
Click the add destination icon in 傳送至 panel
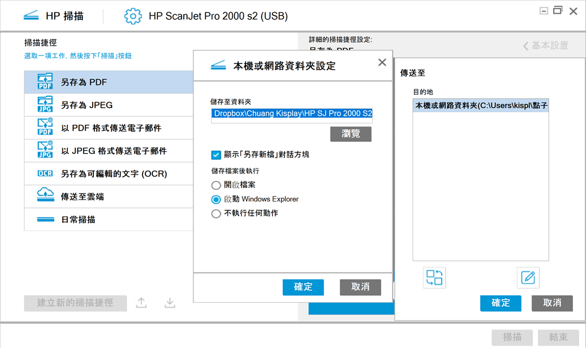[434, 278]
